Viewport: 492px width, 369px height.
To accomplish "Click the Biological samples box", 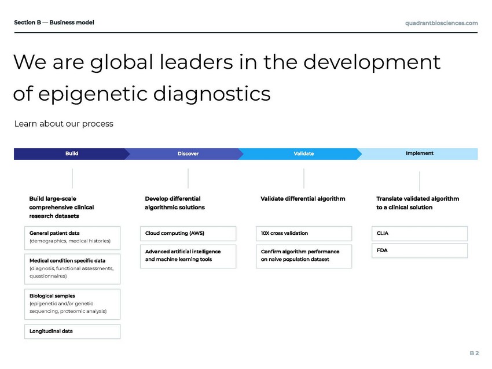I will point(72,304).
